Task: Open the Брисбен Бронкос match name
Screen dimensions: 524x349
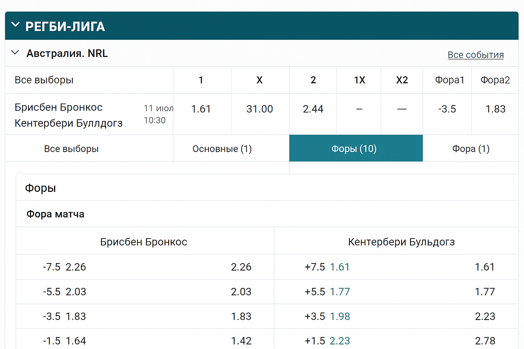Action: (59, 107)
